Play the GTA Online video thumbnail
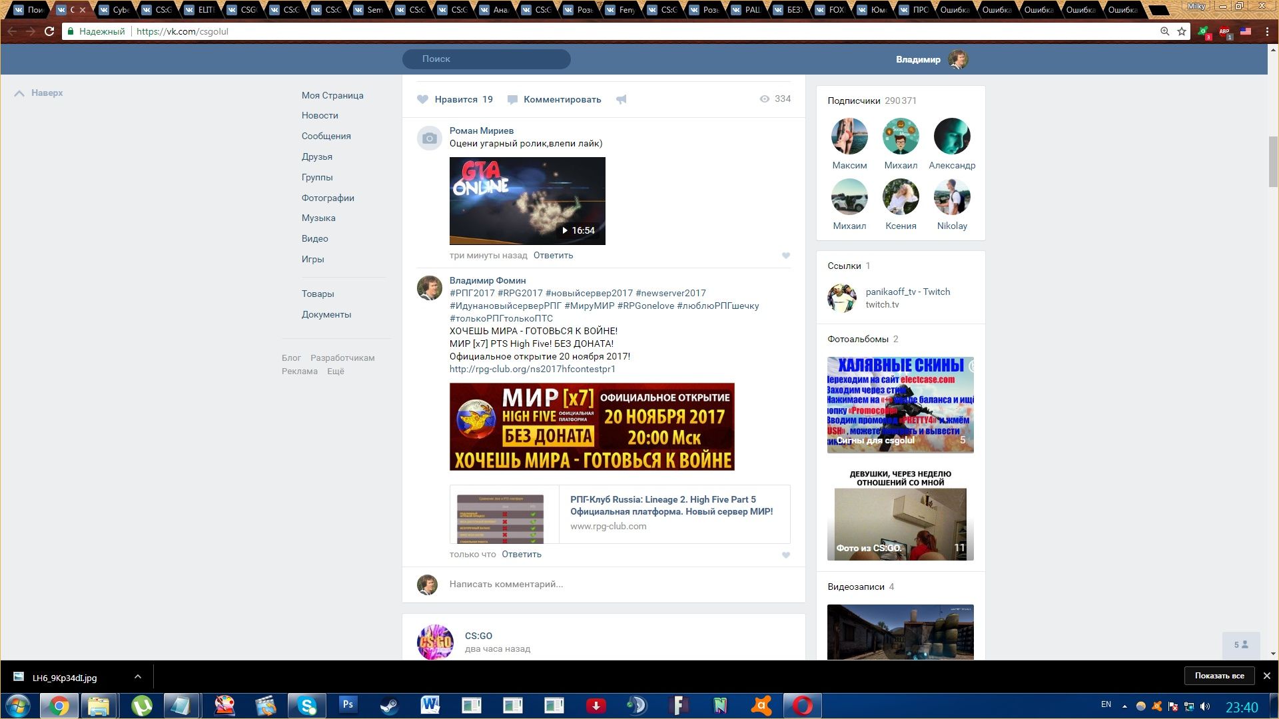Screen dimensions: 1279x719 [528, 201]
